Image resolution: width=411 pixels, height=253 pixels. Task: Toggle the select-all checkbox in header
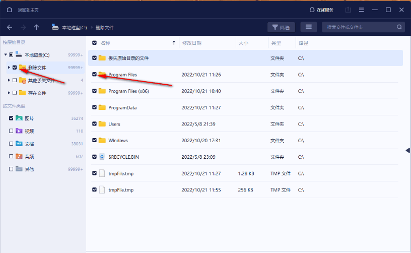(x=95, y=43)
